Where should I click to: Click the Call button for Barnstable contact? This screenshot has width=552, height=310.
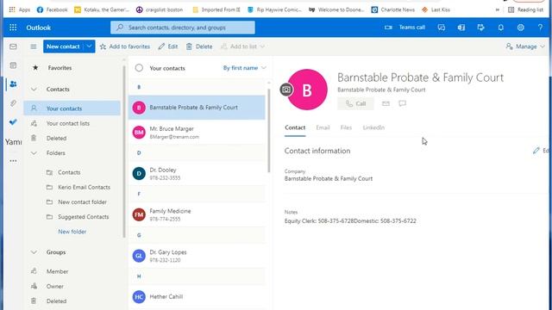355,103
